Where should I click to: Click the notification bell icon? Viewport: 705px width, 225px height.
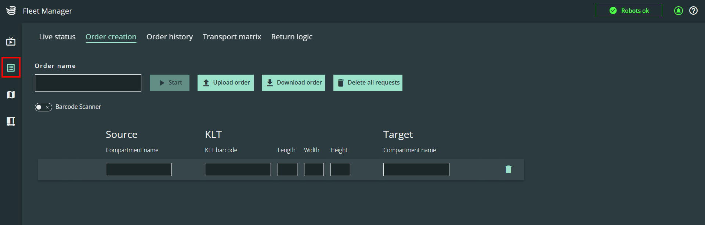point(679,11)
